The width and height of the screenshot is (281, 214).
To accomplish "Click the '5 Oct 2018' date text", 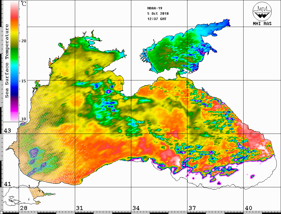I will pyautogui.click(x=158, y=14).
